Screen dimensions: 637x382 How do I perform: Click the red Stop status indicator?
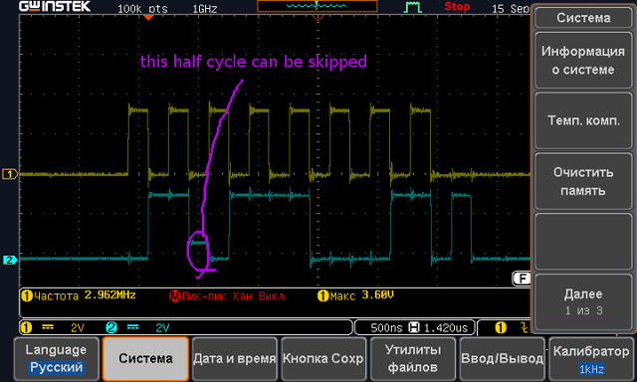[x=457, y=7]
